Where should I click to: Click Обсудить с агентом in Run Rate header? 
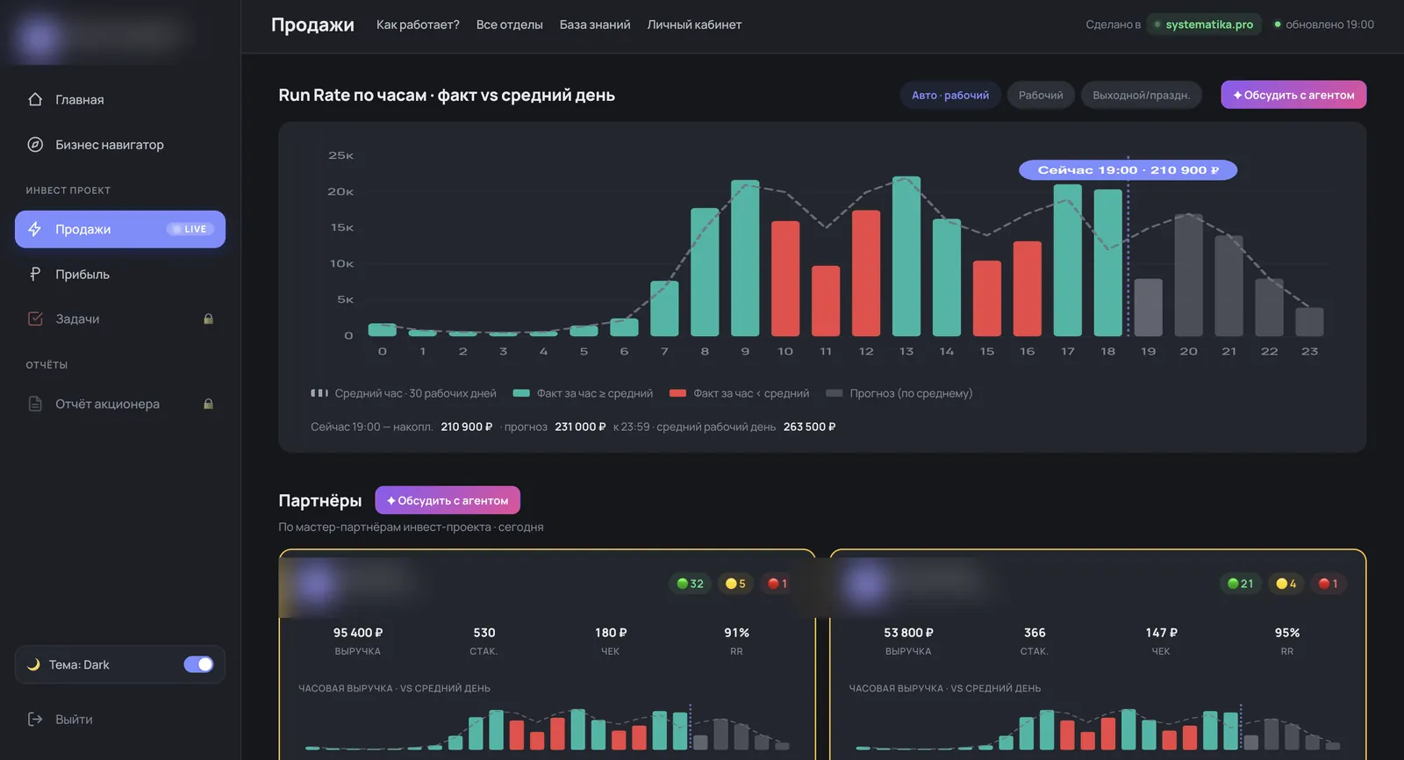pos(1293,95)
